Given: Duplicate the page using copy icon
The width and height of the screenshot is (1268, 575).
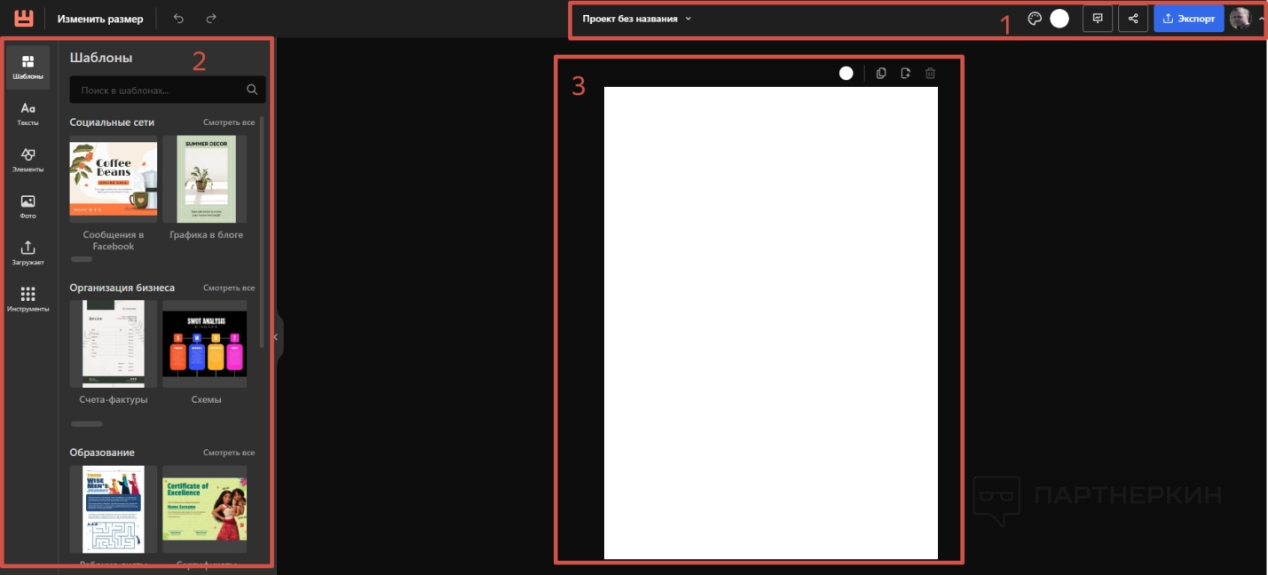Looking at the screenshot, I should coord(881,74).
